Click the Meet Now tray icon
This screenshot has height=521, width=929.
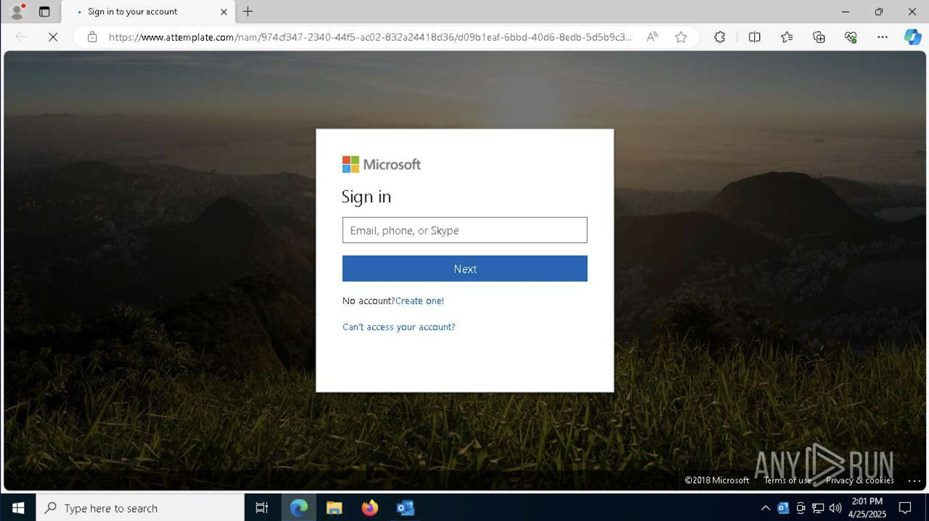point(801,508)
